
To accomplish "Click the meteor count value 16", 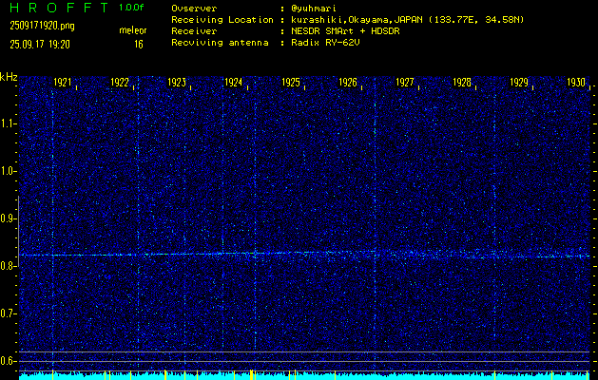I will pos(139,45).
